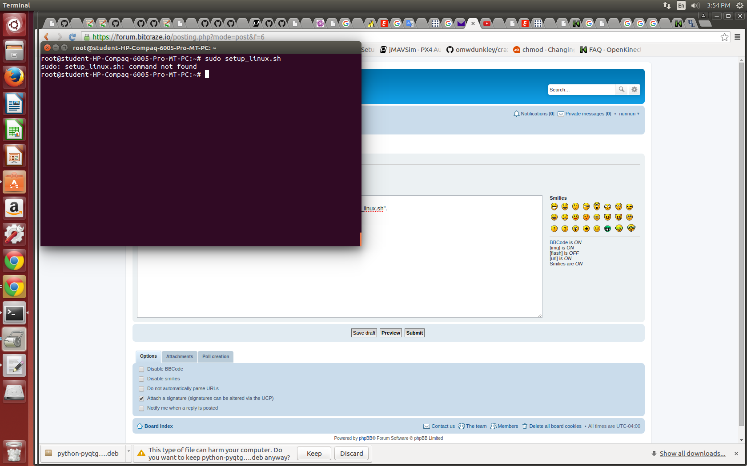
Task: Switch to the Attachments tab
Action: coord(180,357)
